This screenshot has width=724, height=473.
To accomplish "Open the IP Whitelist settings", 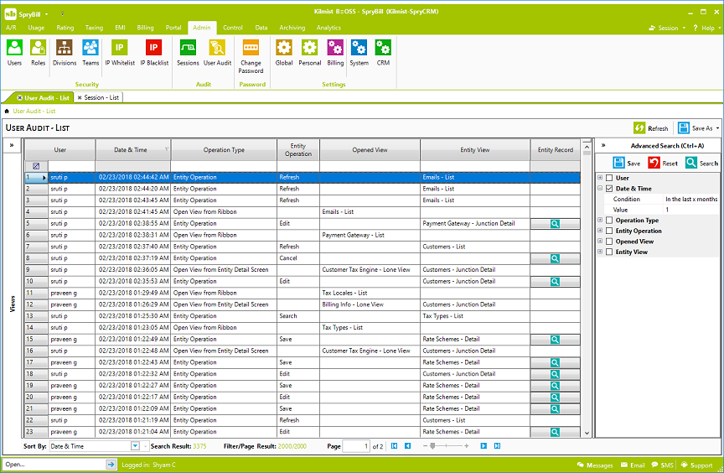I will [x=119, y=49].
